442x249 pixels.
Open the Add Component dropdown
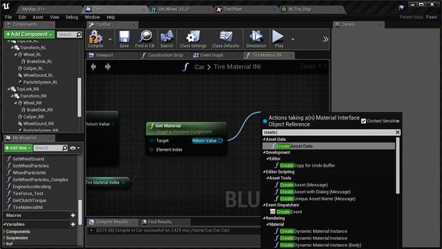click(29, 34)
